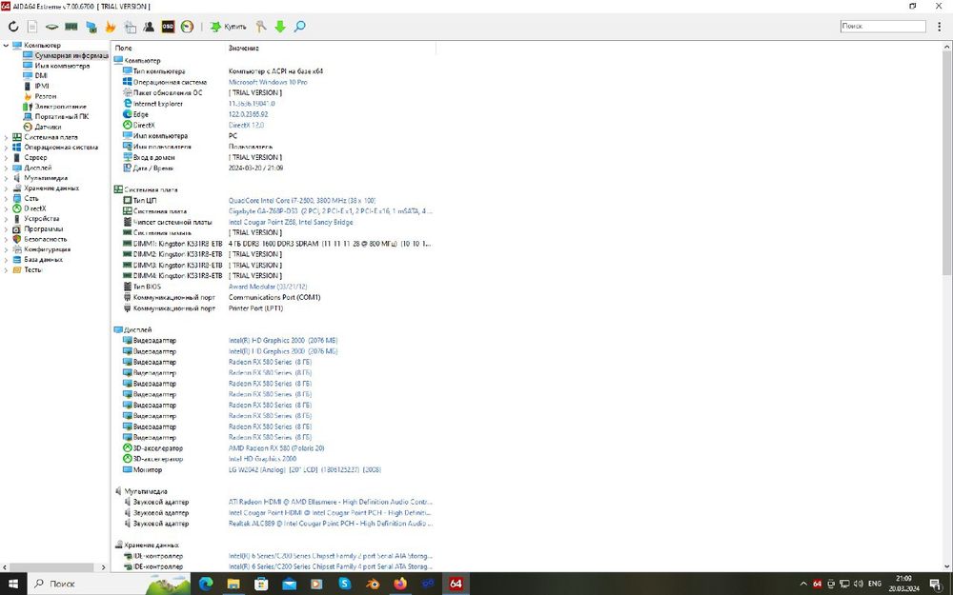Select Устройства in the tree
The image size is (953, 595).
coord(41,219)
